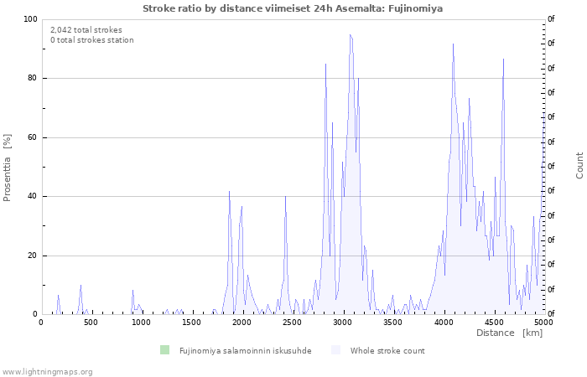
Task: Click the 'Prosenttia [%]' y-axis label
Action: click(x=8, y=167)
